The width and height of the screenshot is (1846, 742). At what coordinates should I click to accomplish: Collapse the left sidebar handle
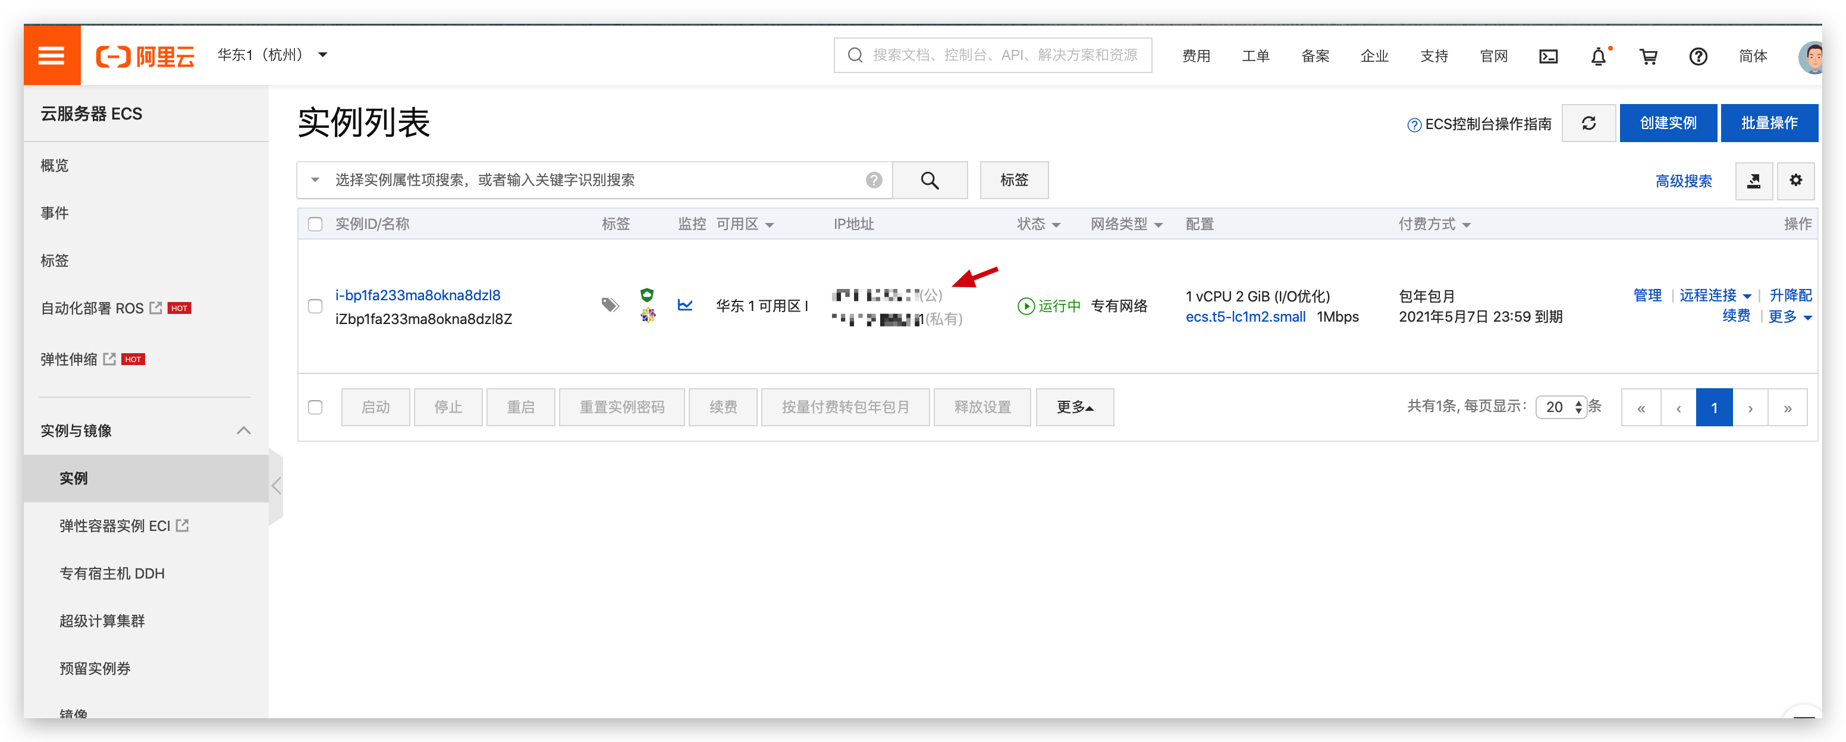277,486
